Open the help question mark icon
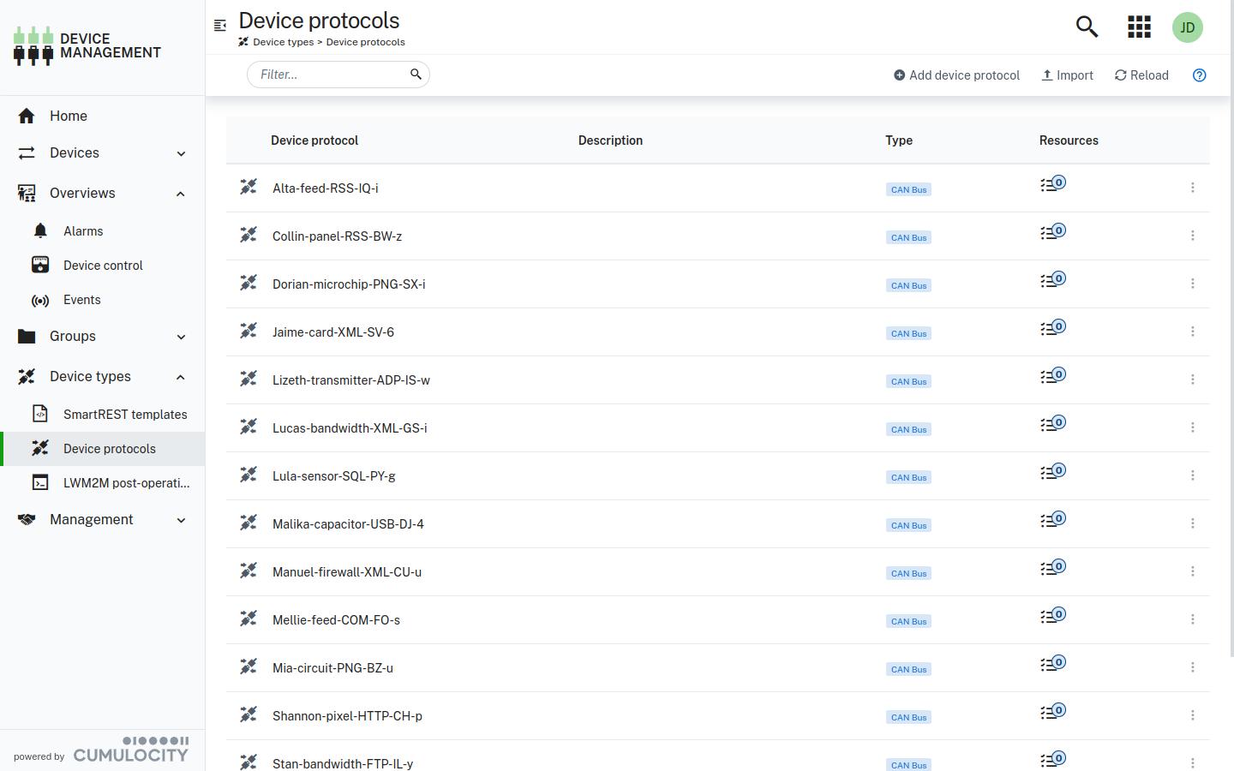 [1199, 75]
